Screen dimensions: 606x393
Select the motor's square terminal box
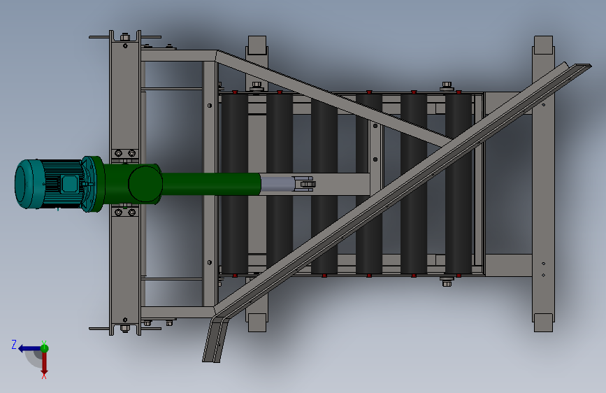pyautogui.click(x=70, y=184)
